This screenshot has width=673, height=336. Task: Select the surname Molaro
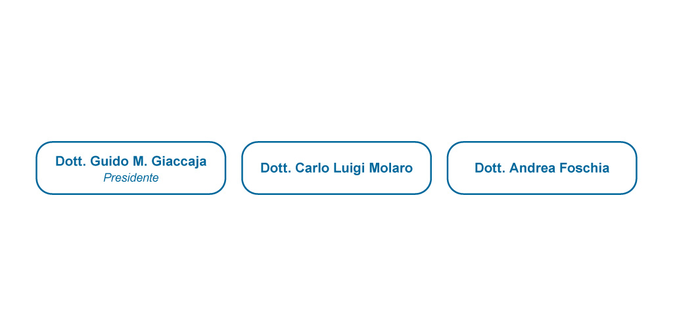(391, 168)
